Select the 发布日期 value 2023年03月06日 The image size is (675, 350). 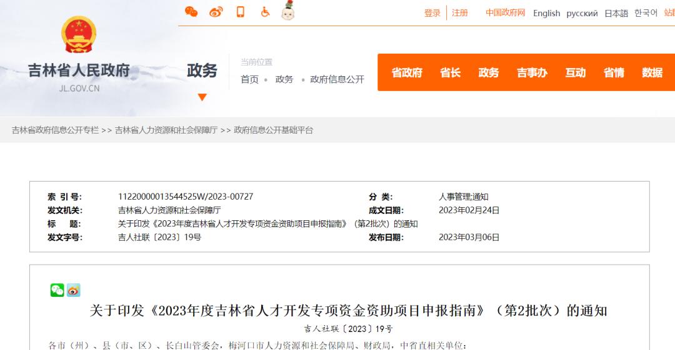tap(469, 237)
